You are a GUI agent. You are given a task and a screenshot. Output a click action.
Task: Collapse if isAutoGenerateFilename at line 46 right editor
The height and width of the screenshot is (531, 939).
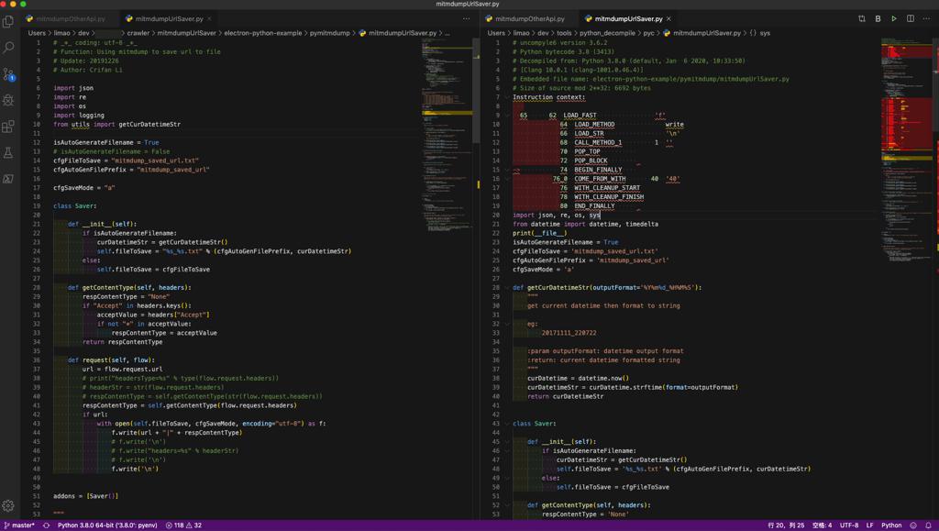point(507,451)
